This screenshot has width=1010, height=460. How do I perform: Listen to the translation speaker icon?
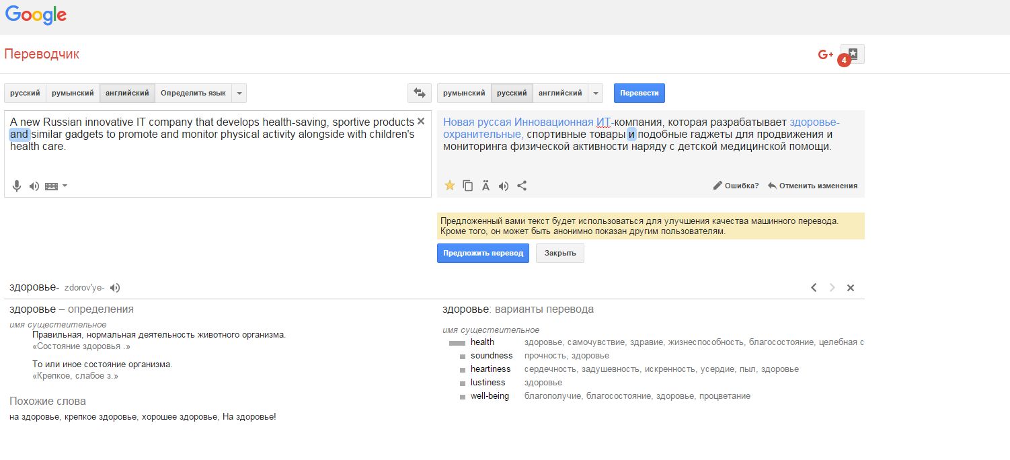pos(503,186)
